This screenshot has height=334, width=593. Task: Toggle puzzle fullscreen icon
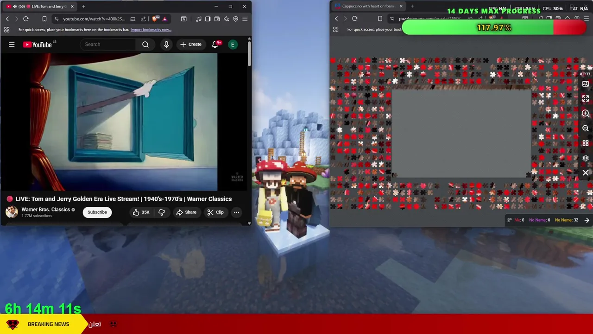coord(586,99)
